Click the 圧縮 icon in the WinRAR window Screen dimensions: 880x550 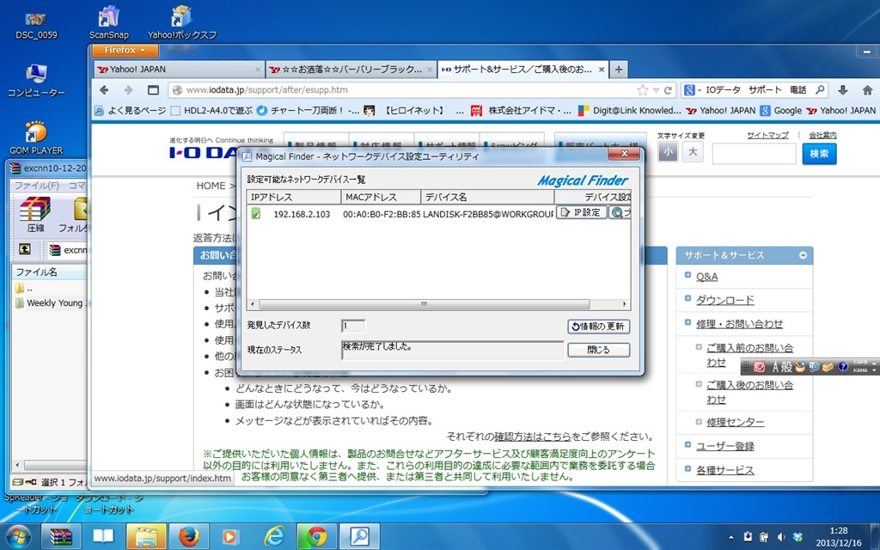(34, 214)
